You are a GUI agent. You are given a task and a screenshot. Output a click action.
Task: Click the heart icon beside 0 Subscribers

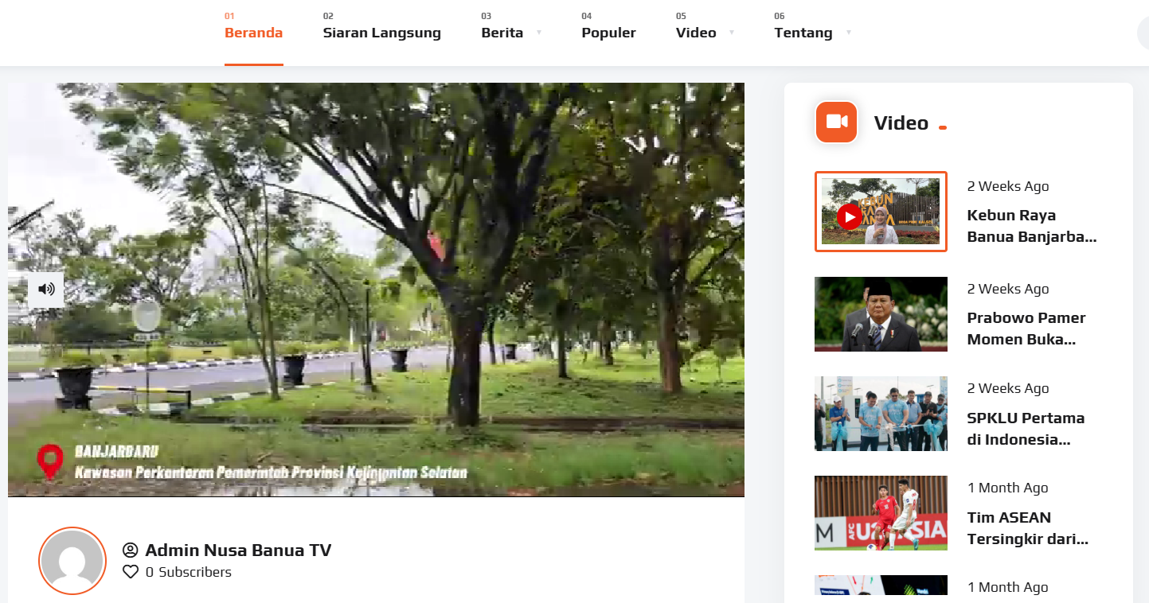tap(131, 572)
